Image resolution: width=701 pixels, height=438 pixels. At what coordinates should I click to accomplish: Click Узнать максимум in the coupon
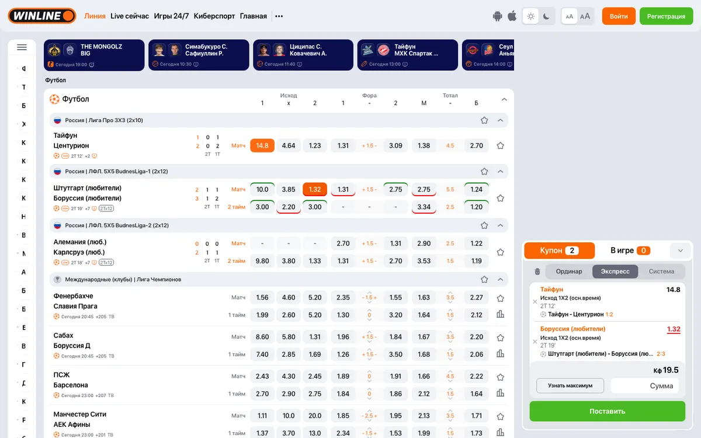(x=570, y=386)
